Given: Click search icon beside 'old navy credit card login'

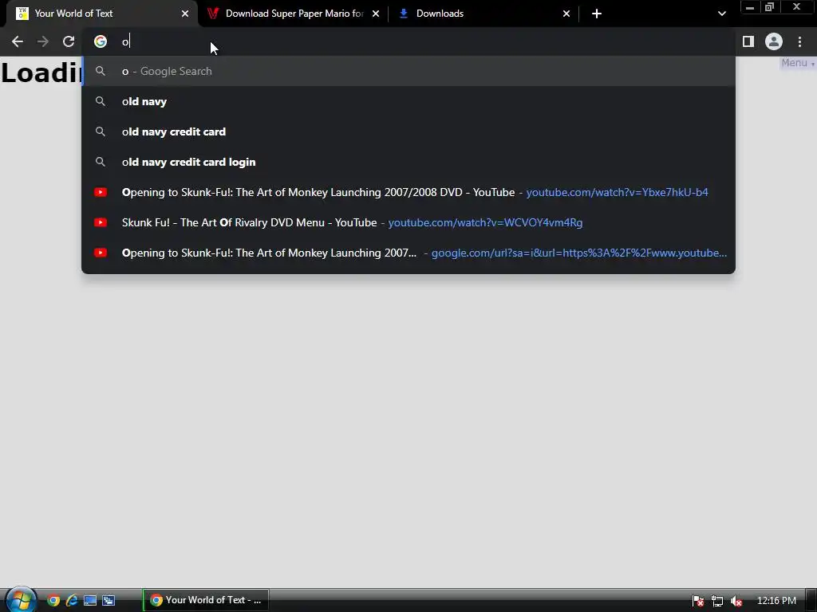Looking at the screenshot, I should [101, 162].
